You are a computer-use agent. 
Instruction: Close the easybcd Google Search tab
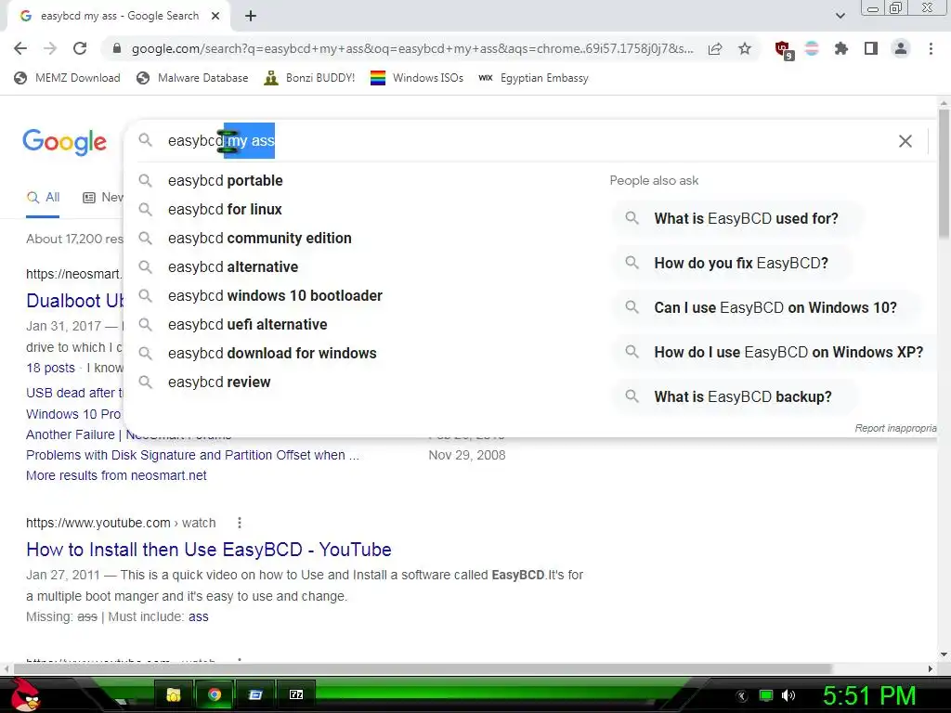[x=215, y=16]
